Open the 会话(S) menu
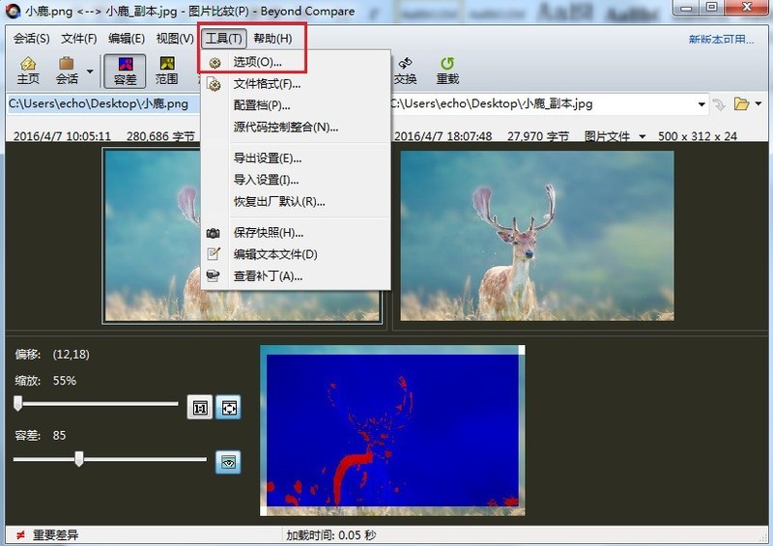Image resolution: width=773 pixels, height=546 pixels. (32, 38)
